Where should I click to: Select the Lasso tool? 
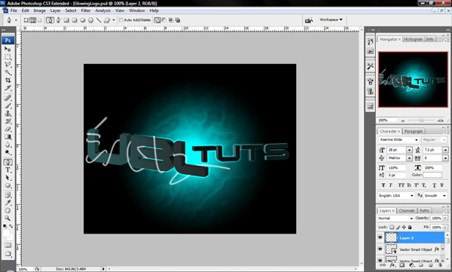click(8, 64)
